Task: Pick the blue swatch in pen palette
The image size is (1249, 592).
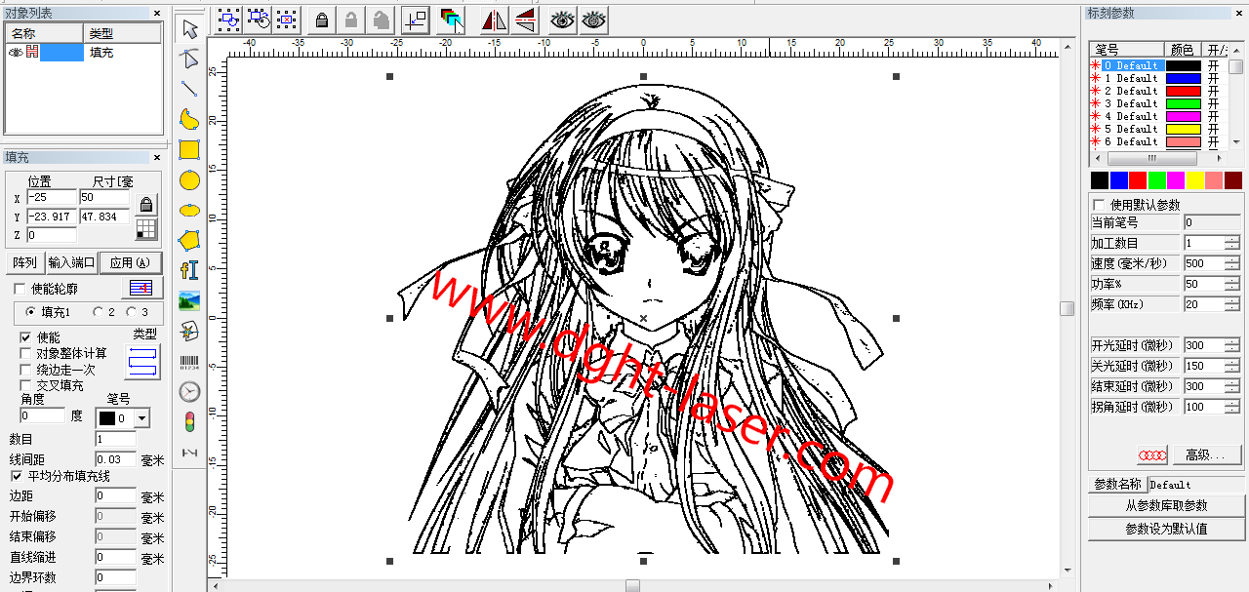Action: pos(1119,180)
